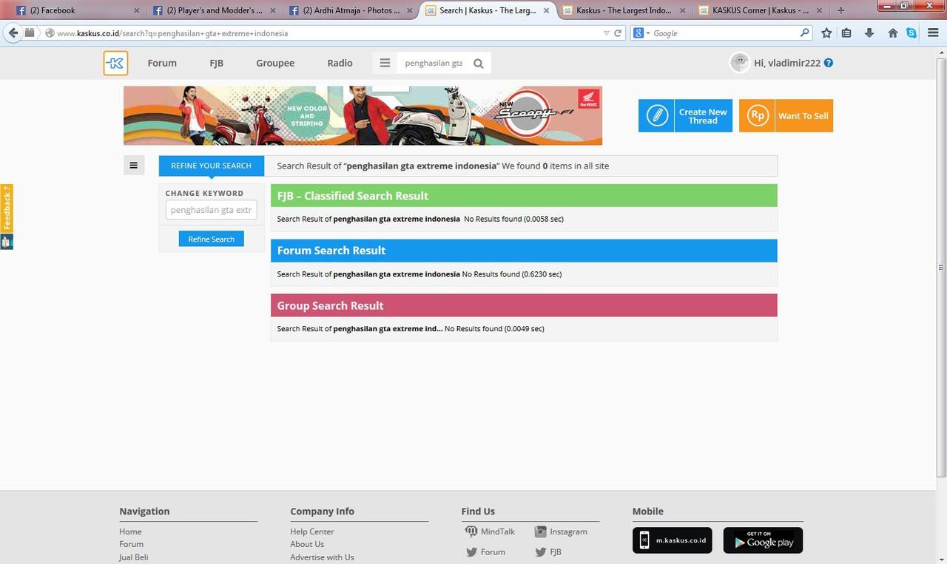Screen dimensions: 947x564
Task: Open the FJB menu in header
Action: point(216,63)
